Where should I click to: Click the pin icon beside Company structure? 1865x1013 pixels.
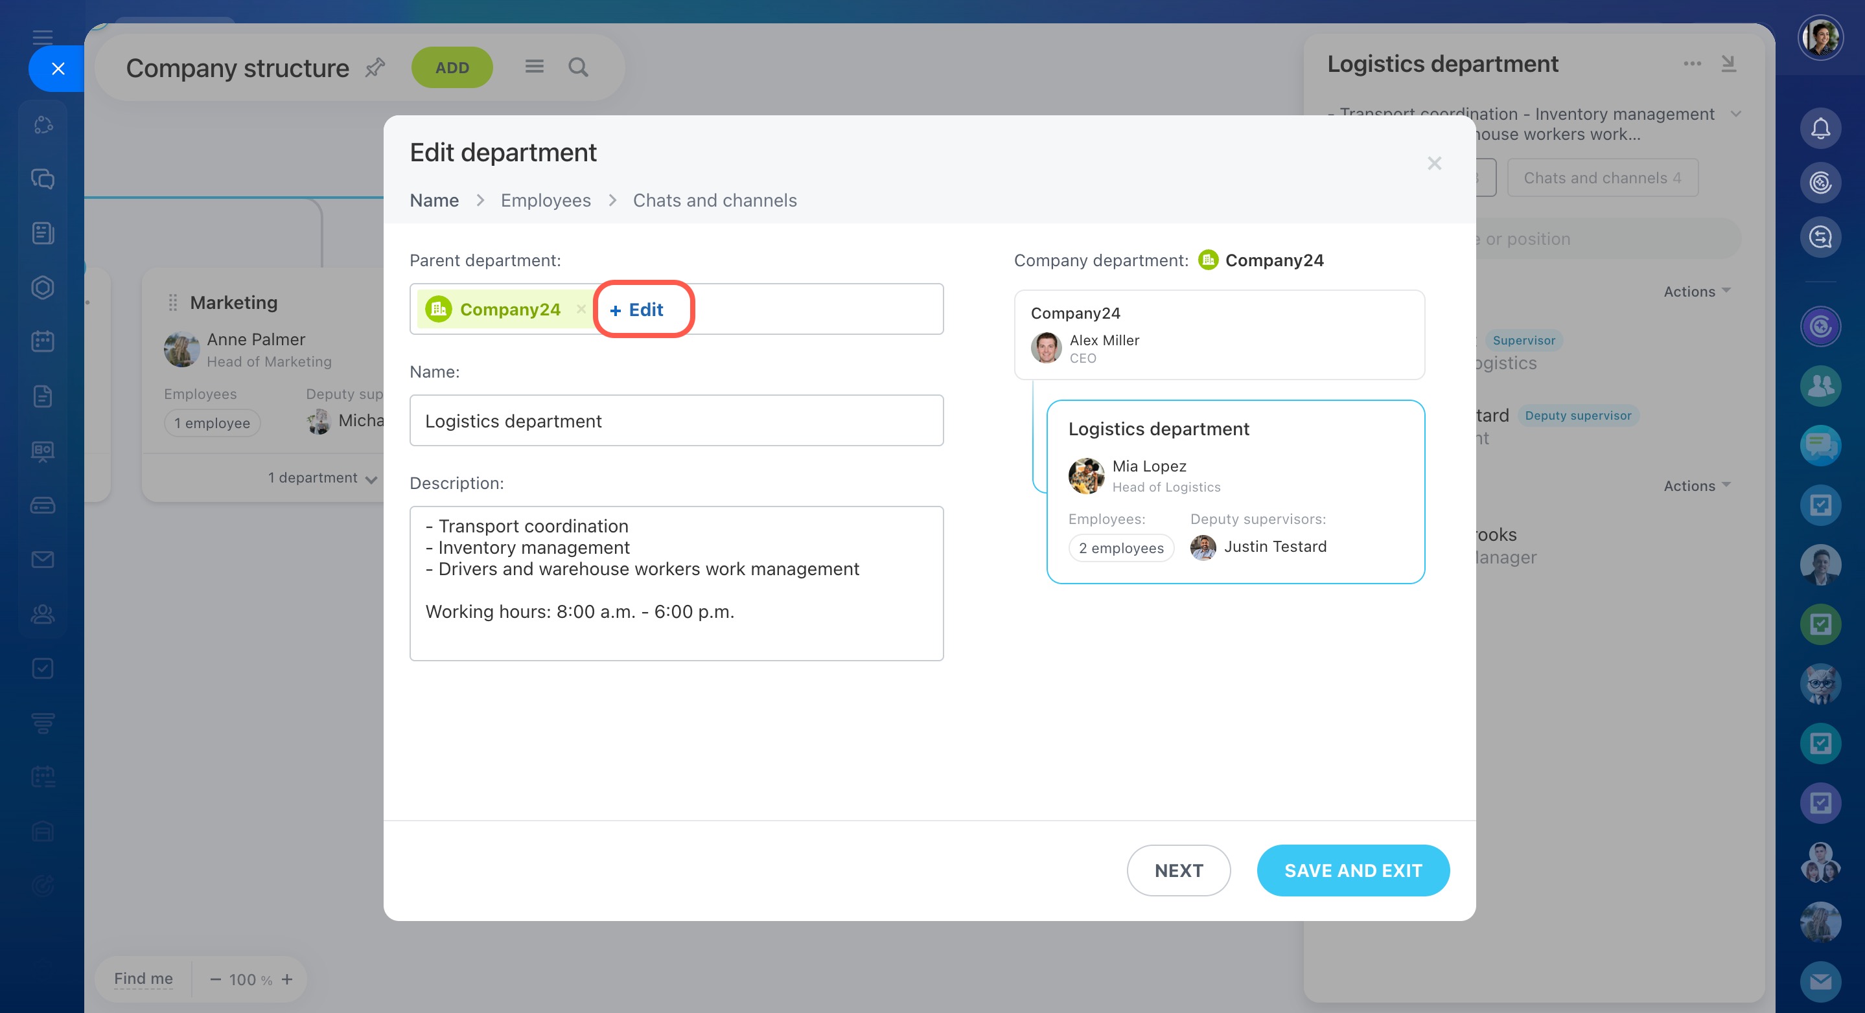tap(375, 67)
